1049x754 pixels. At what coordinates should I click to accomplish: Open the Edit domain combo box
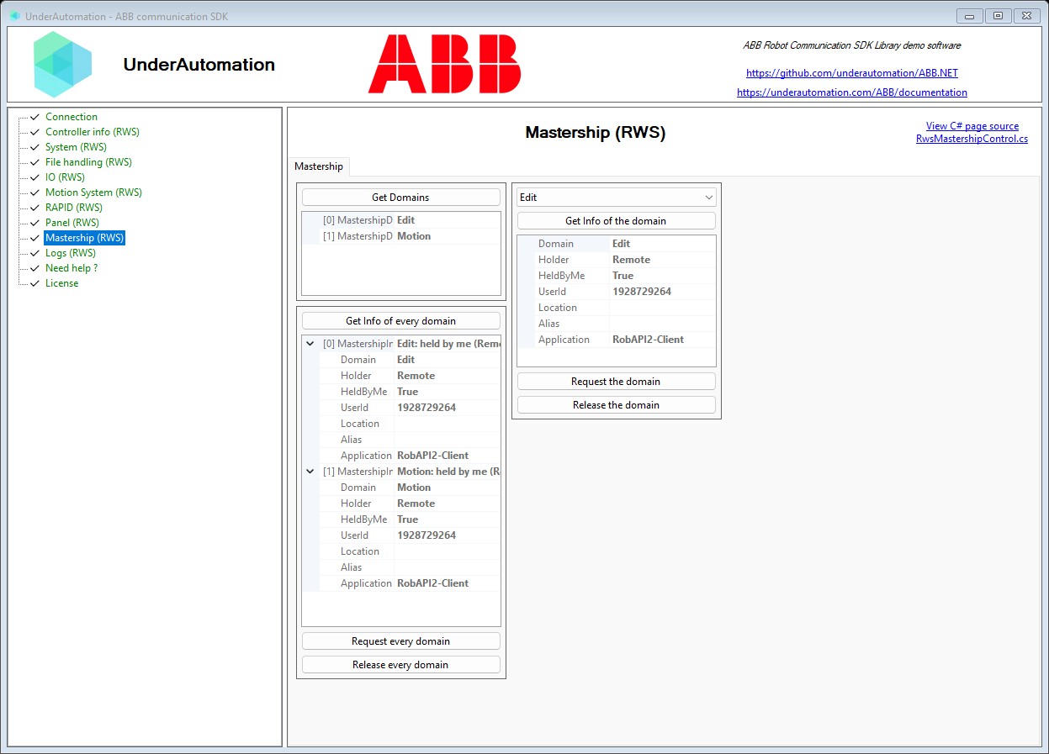(x=617, y=198)
